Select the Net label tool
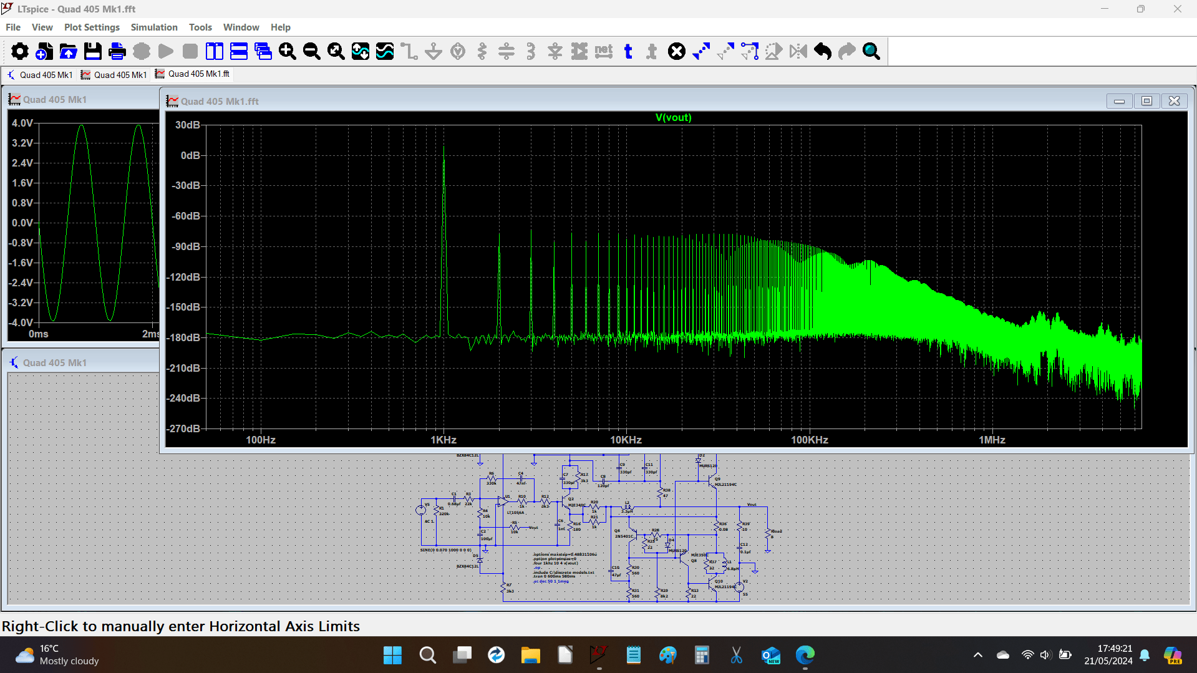The image size is (1197, 673). 604,51
